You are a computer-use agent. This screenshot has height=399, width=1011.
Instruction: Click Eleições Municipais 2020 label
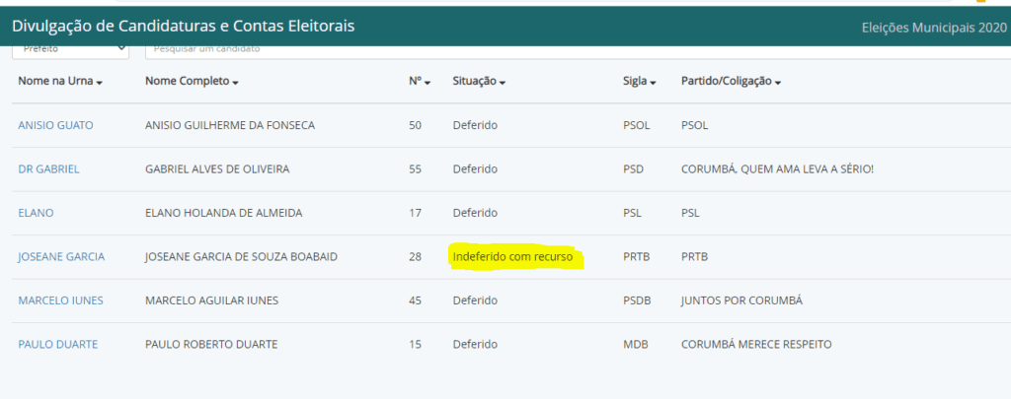[934, 28]
